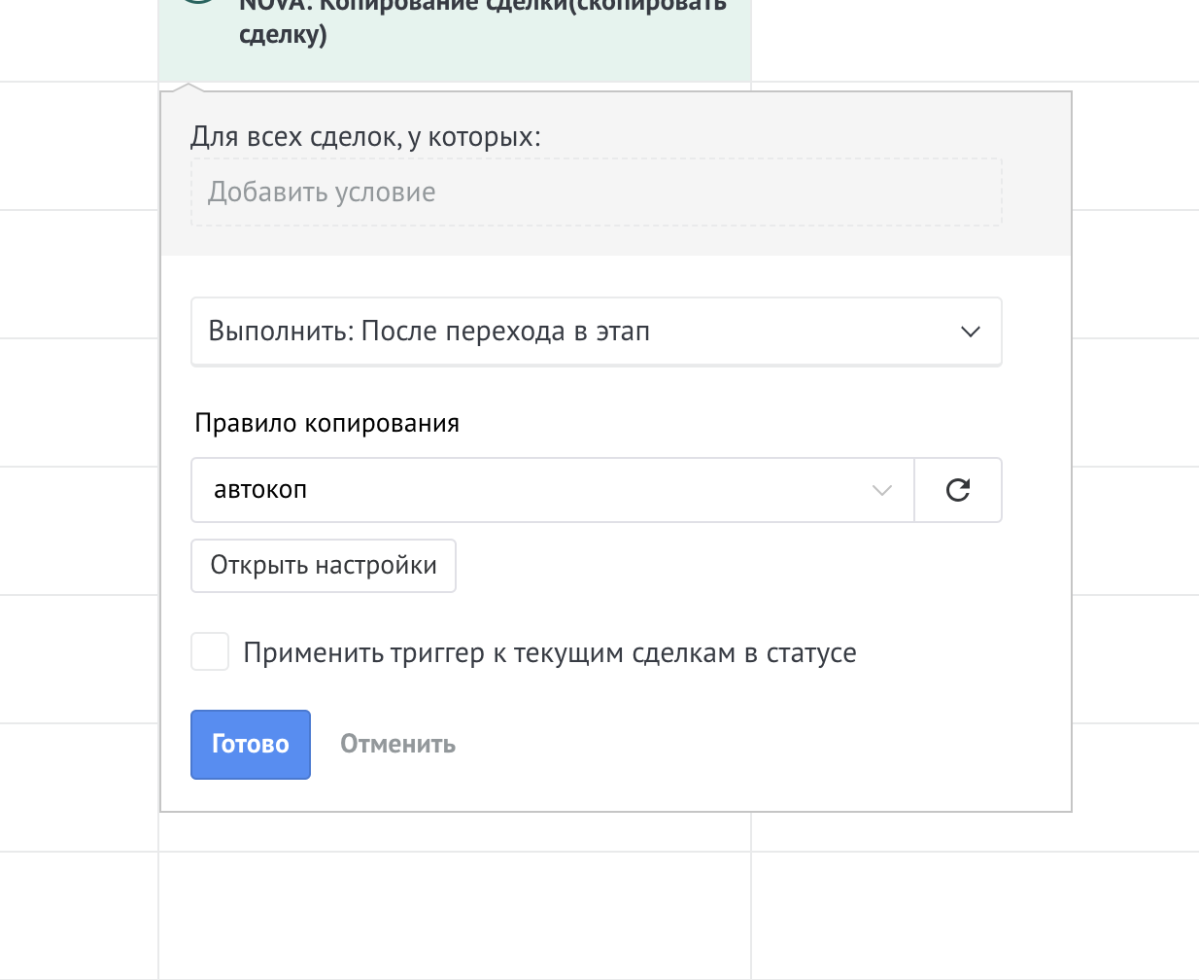The width and height of the screenshot is (1199, 980).
Task: Click the Открыть настройки button
Action: pyautogui.click(x=324, y=566)
